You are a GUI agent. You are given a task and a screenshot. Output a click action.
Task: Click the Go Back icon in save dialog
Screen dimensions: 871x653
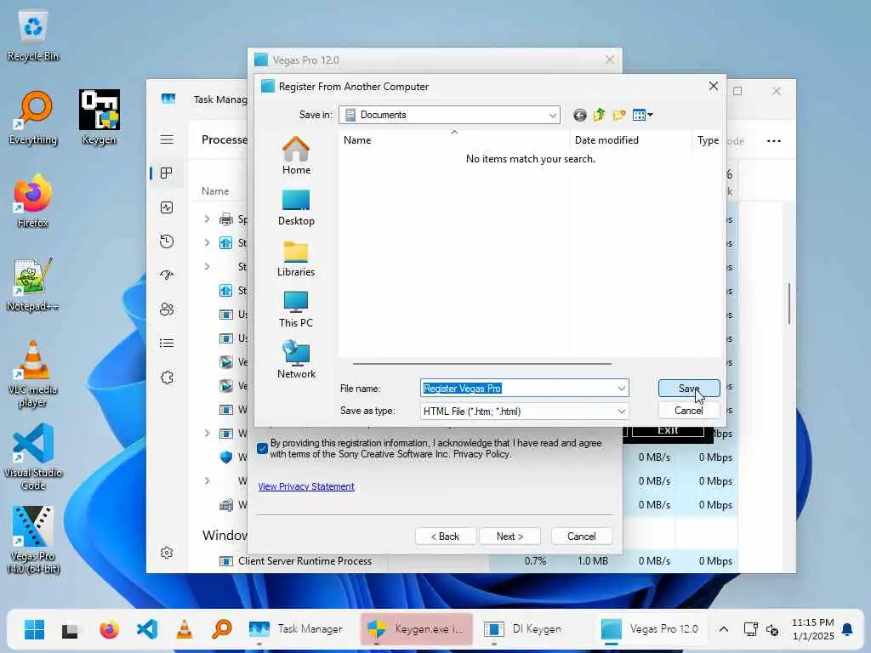579,115
